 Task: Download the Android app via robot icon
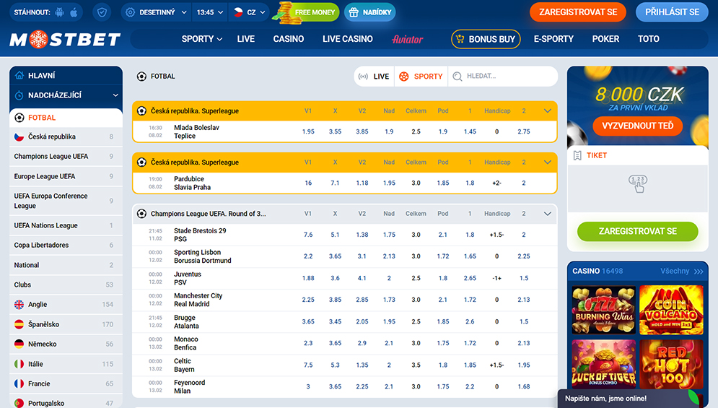pos(60,12)
